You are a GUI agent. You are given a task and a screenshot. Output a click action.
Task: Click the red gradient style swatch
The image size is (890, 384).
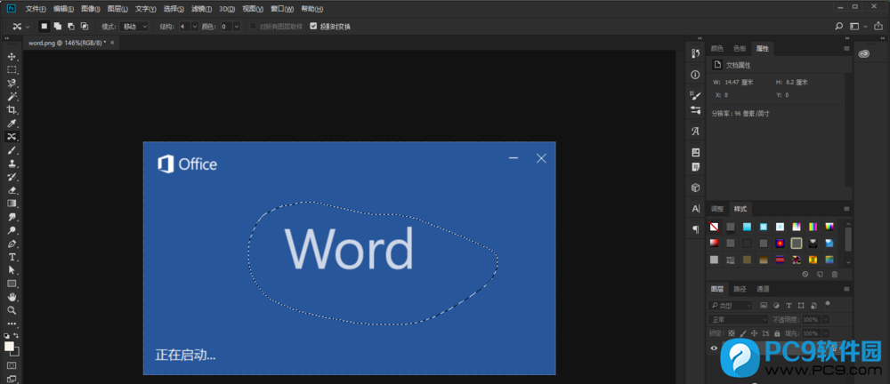(714, 243)
